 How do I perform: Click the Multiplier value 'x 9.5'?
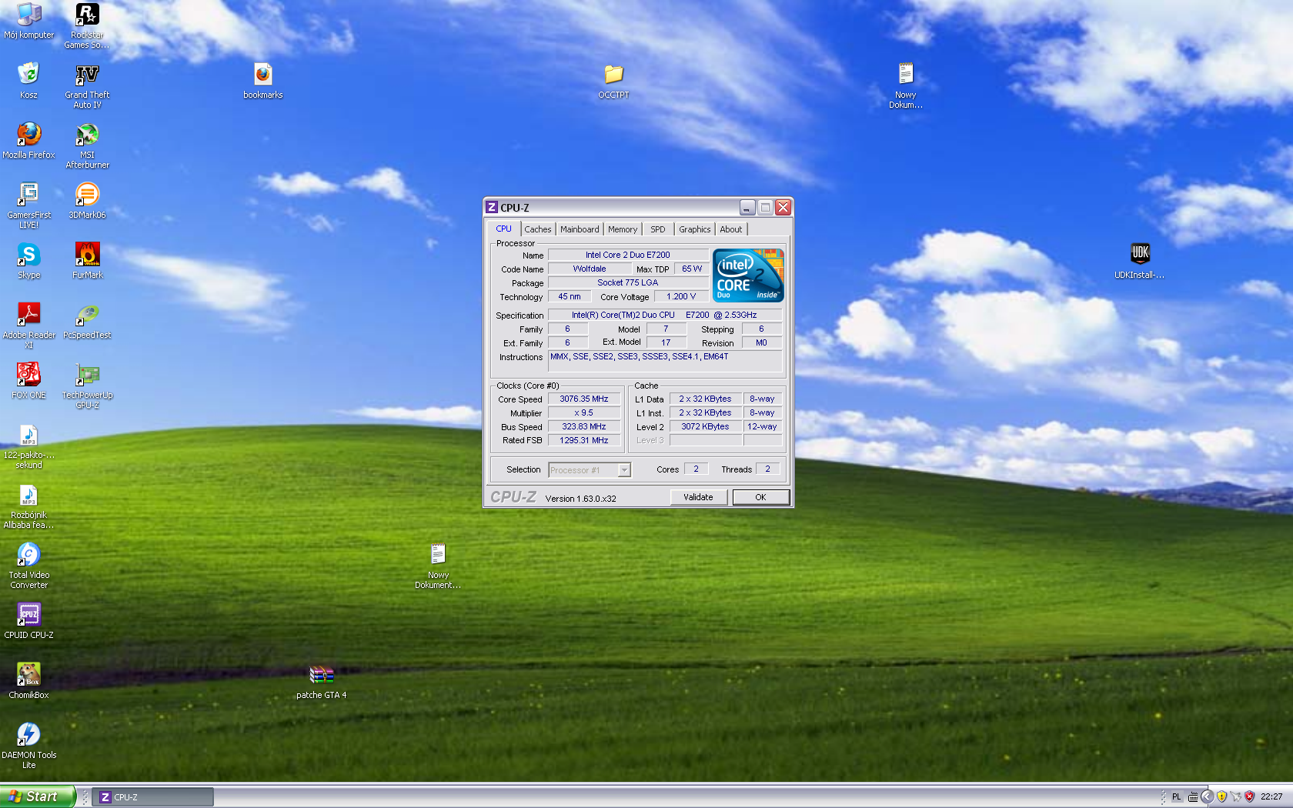tap(584, 412)
